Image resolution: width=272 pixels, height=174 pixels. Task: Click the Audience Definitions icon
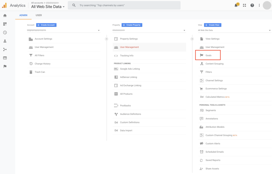pos(116,114)
